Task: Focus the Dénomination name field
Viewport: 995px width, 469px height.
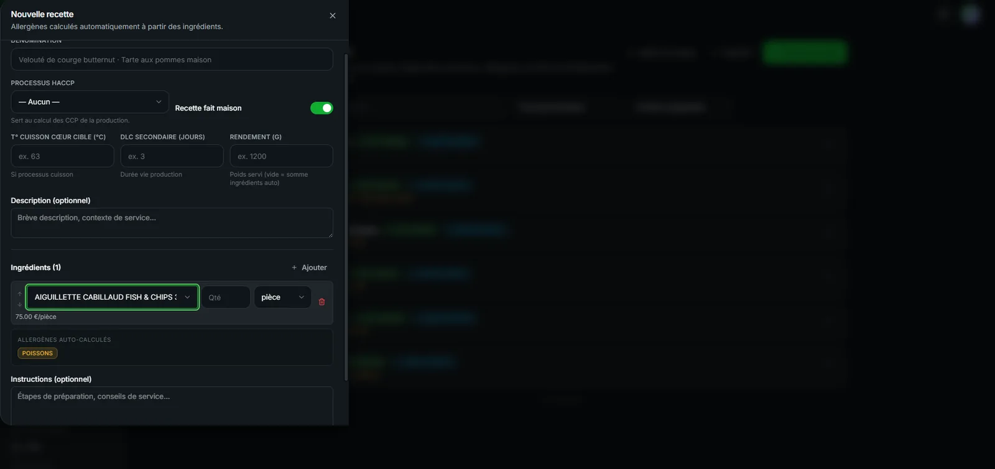Action: pyautogui.click(x=172, y=60)
